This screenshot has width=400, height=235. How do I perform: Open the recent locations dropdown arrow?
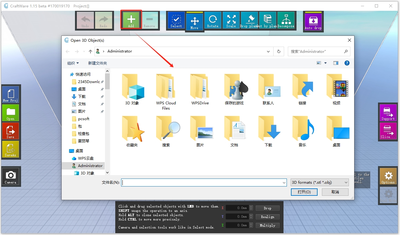click(x=84, y=52)
